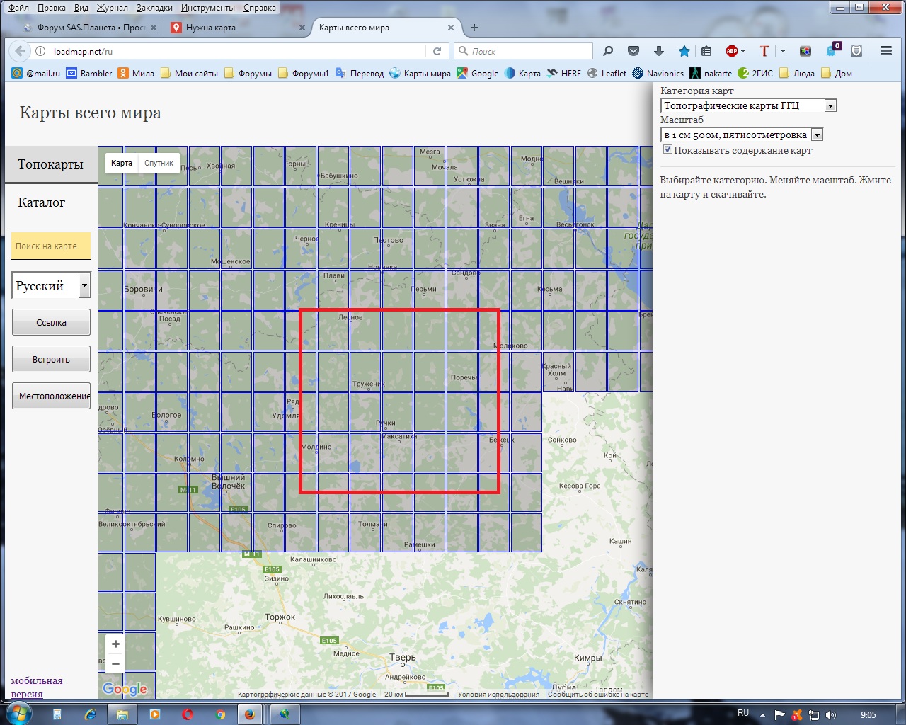This screenshot has height=725, width=906.
Task: Open the Firefox downloads arrow
Action: (x=659, y=51)
